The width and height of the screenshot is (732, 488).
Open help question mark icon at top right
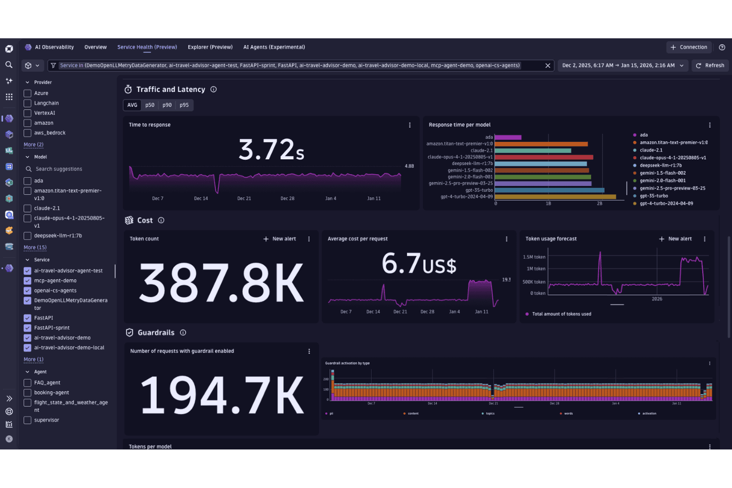tap(722, 47)
